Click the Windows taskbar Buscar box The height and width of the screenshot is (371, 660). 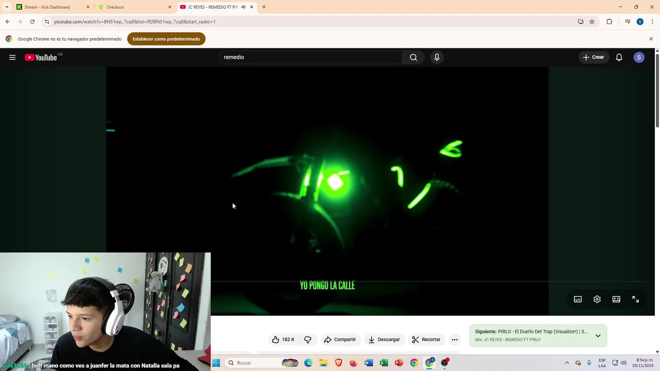coord(263,363)
